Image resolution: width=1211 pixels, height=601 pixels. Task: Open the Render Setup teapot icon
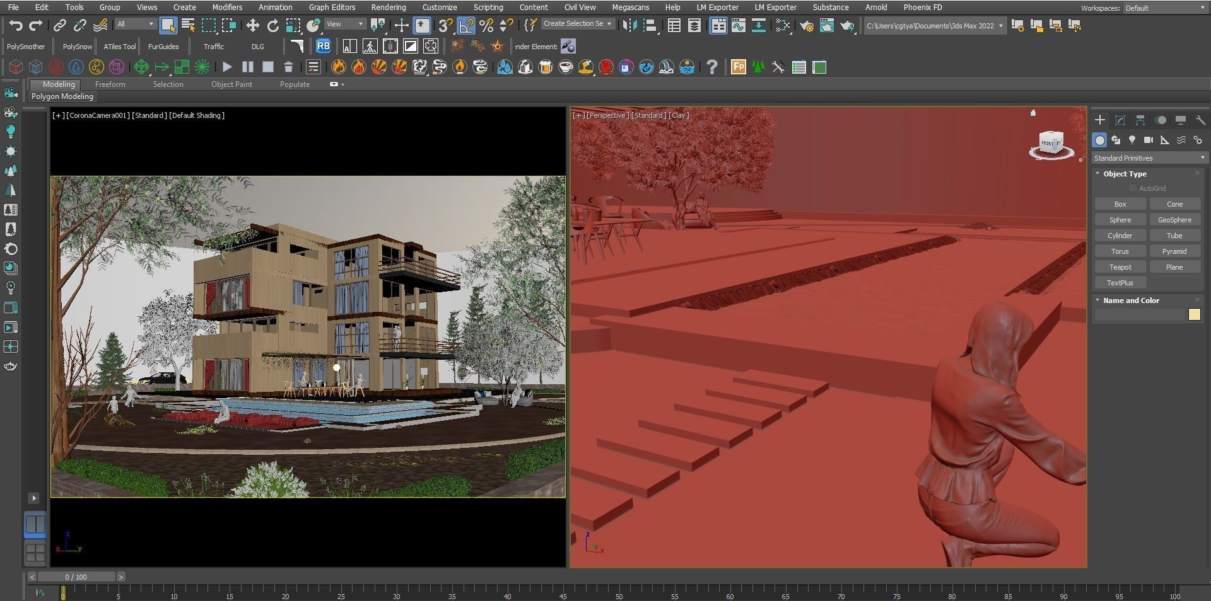[x=806, y=25]
